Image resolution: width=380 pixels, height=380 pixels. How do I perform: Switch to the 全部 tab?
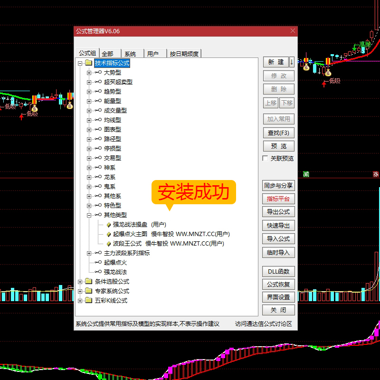tap(110, 54)
